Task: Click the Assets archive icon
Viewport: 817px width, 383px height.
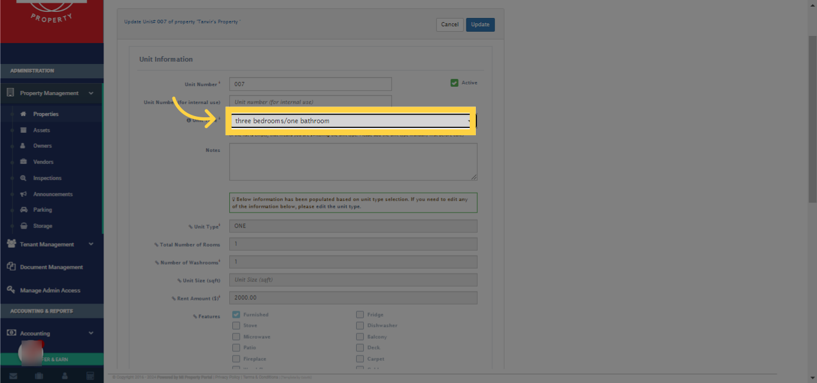Action: [x=23, y=130]
